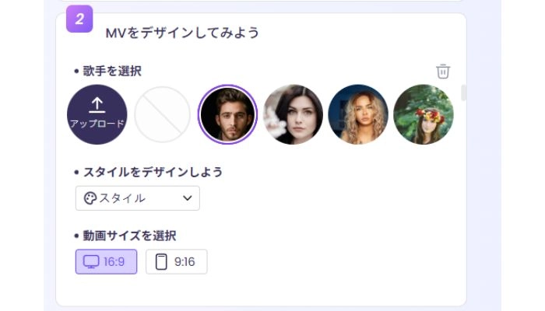Choose the flower-crown woman singer avatar
545x311 pixels.
pos(423,114)
